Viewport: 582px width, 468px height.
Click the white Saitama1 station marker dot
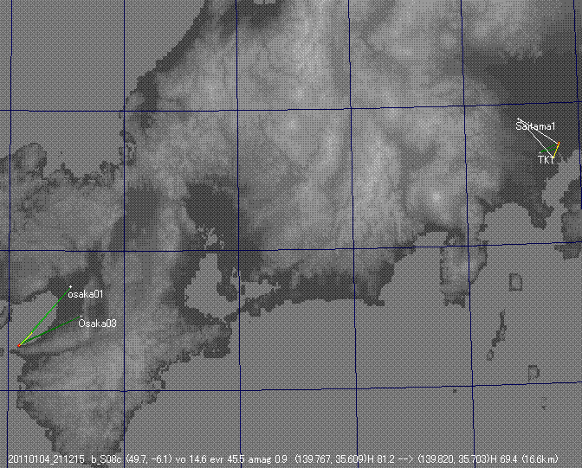coord(519,119)
